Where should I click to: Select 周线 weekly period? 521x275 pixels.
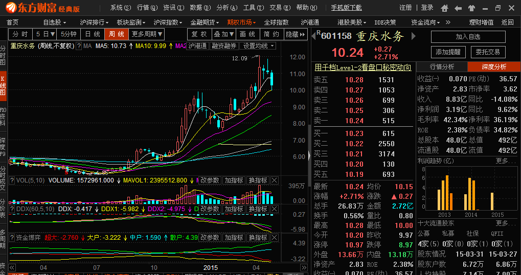pos(116,34)
